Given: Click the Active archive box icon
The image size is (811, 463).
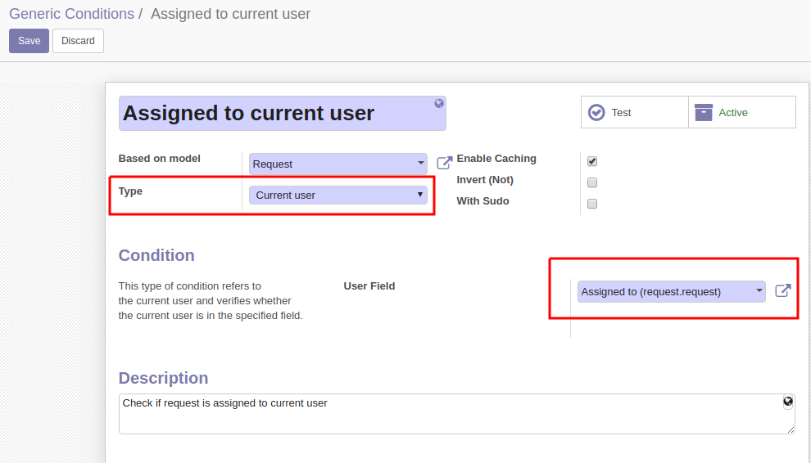Looking at the screenshot, I should point(704,112).
